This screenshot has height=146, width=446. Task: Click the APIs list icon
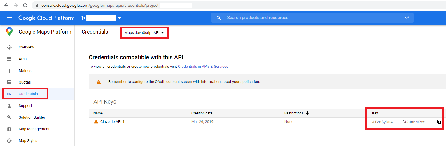9,59
